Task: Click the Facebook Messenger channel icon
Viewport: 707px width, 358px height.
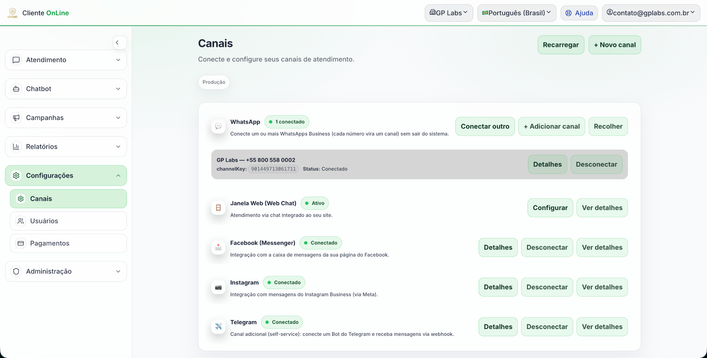Action: point(218,247)
